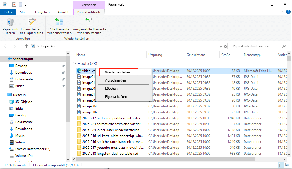Switch to Ansicht ribbon tab
Image resolution: width=292 pixels, height=169 pixels.
tap(63, 12)
